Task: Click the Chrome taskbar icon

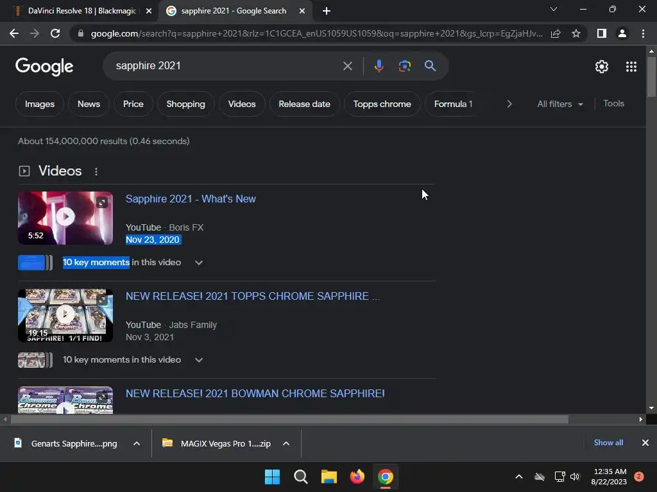Action: (386, 477)
